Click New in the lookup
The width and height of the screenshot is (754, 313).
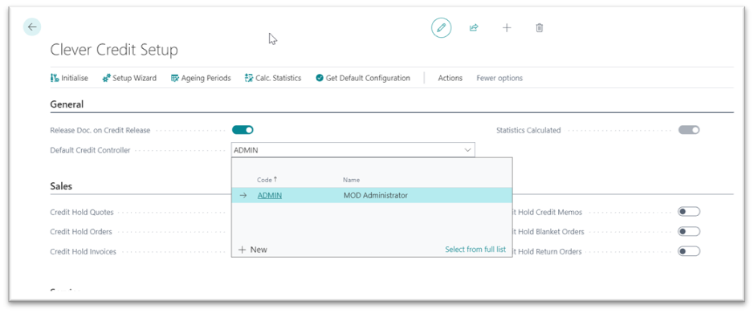(253, 250)
